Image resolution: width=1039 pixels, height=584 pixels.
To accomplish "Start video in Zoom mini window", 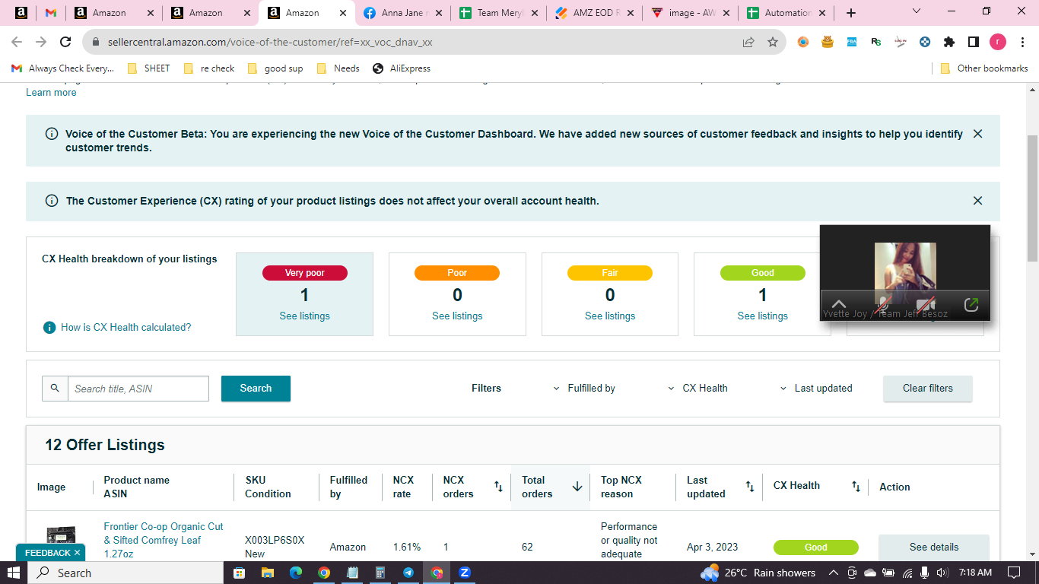I will (926, 305).
